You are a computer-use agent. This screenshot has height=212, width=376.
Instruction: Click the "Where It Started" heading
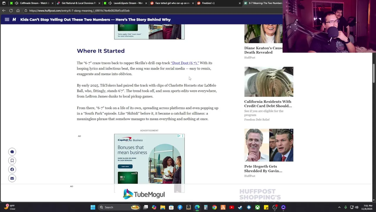pyautogui.click(x=101, y=51)
